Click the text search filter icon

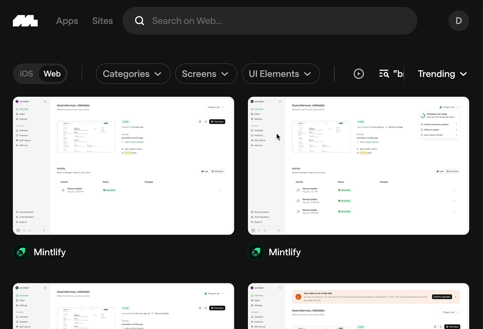click(x=384, y=74)
